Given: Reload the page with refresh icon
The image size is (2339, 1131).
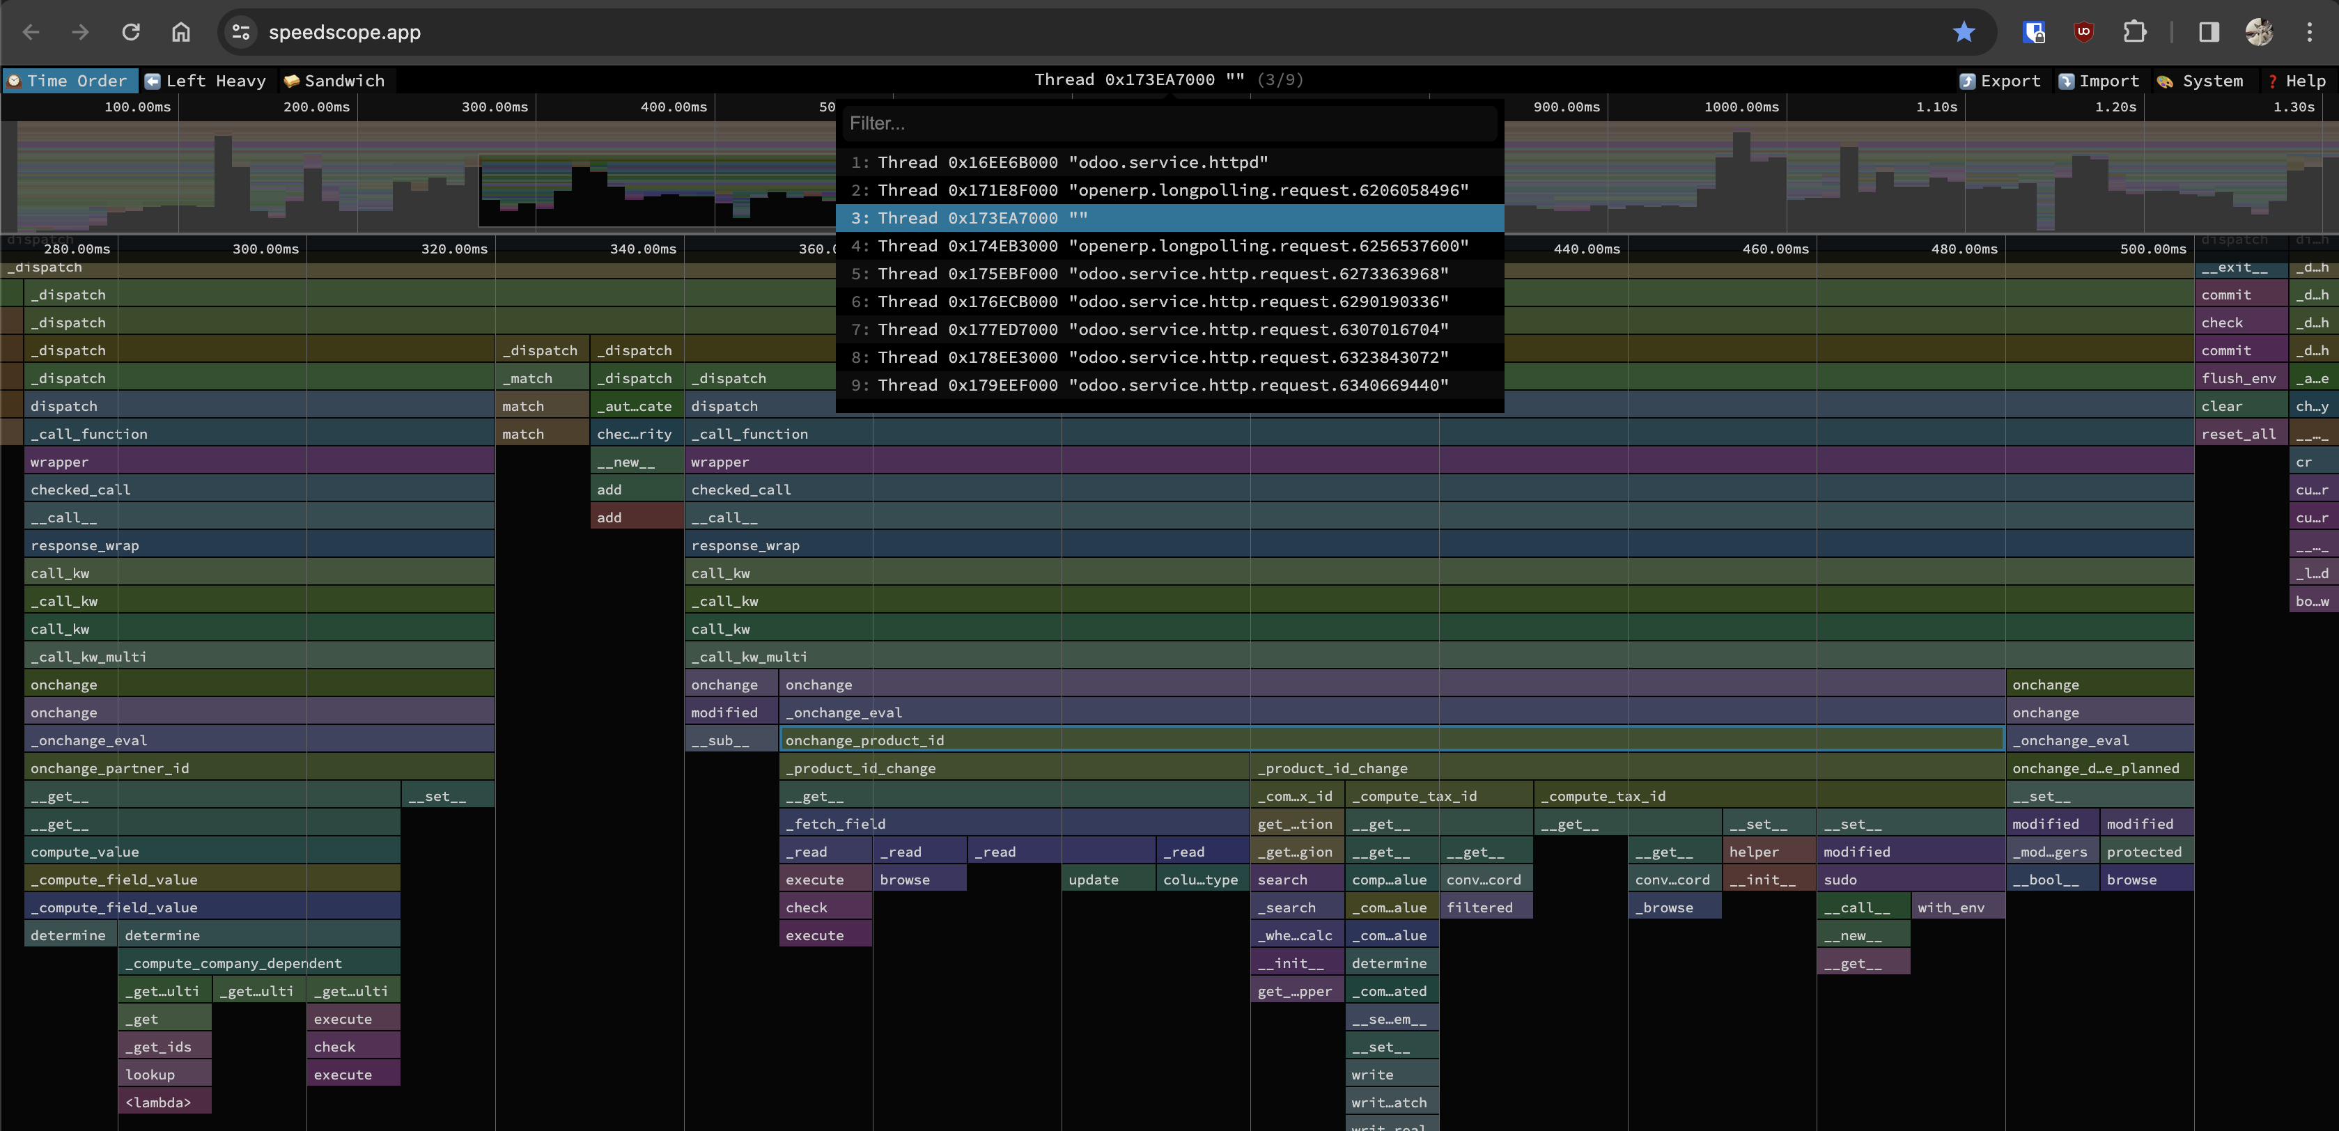Looking at the screenshot, I should point(131,33).
